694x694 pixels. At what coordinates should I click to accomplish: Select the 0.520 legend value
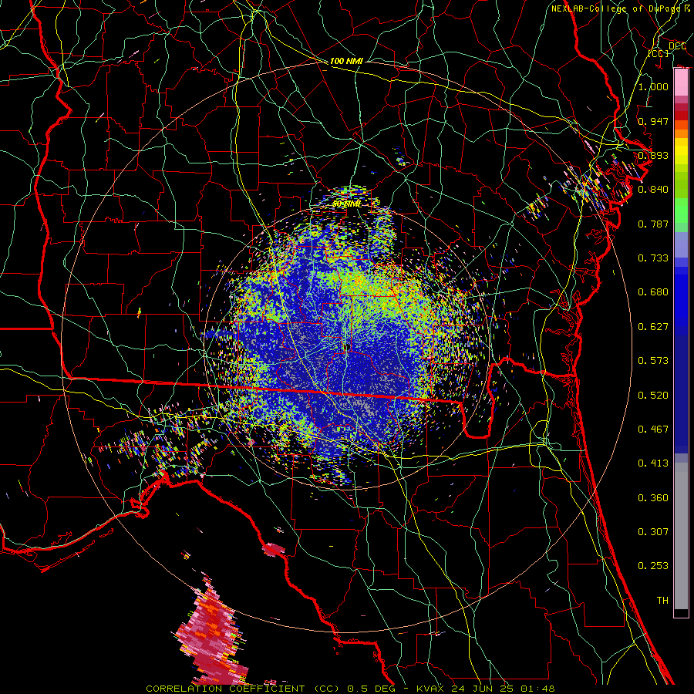[x=653, y=395]
